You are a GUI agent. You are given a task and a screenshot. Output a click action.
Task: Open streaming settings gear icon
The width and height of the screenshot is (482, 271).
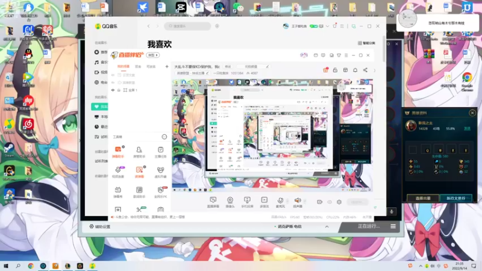coord(339,202)
